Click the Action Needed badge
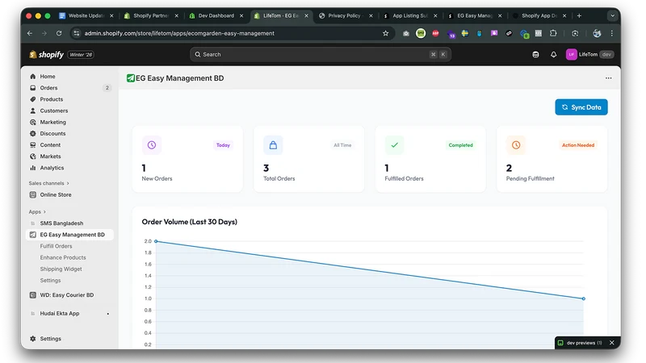The width and height of the screenshot is (646, 363). pos(578,145)
